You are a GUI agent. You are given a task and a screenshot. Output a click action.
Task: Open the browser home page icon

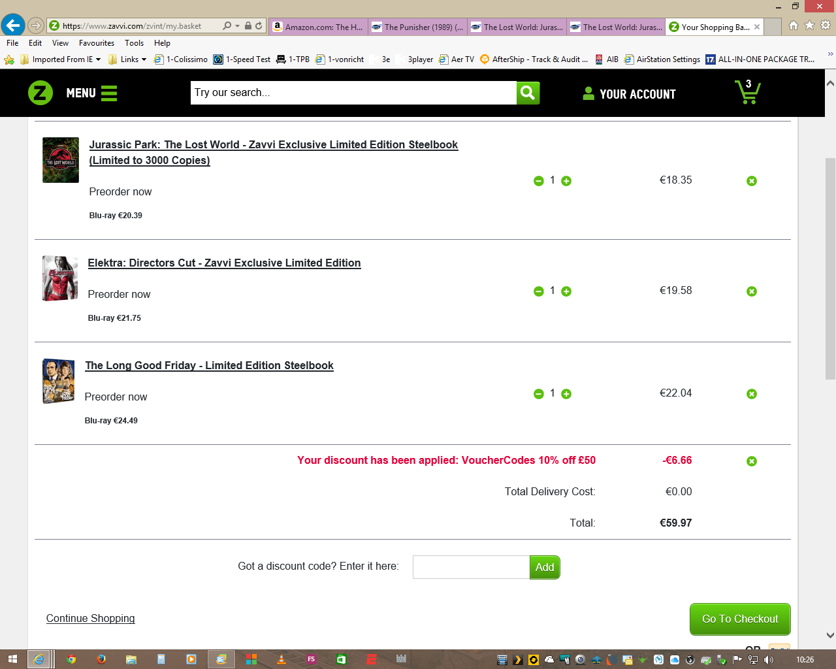[x=794, y=25]
